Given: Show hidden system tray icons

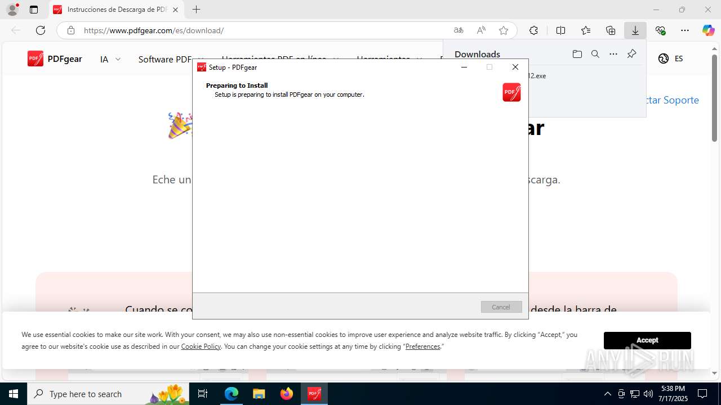Looking at the screenshot, I should click(607, 394).
